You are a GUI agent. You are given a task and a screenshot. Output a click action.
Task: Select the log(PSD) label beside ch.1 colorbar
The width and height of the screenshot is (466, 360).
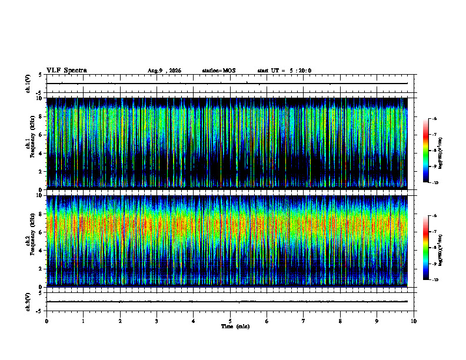[441, 154]
